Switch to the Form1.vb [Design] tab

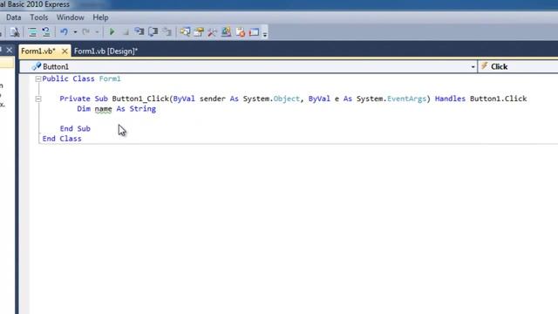[105, 51]
